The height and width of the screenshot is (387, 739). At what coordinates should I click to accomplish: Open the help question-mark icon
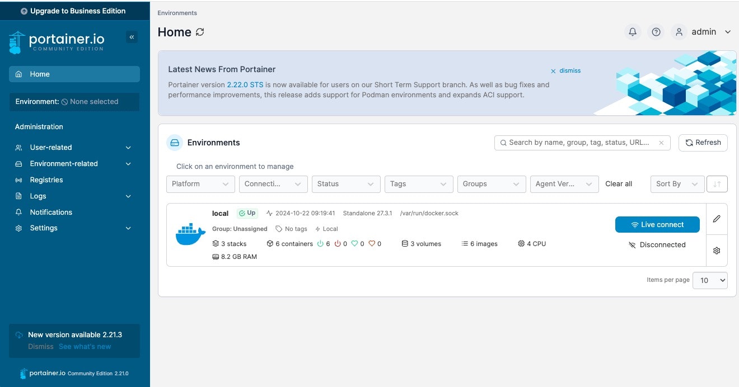656,32
